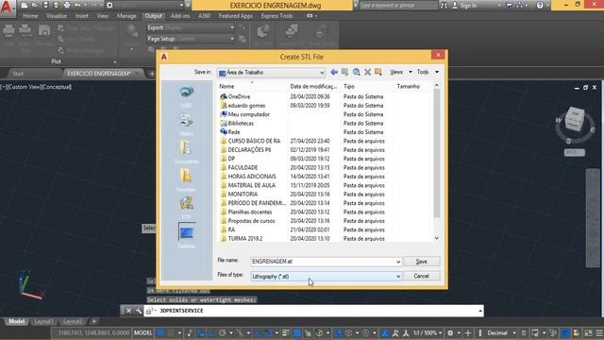The image size is (604, 340).
Task: Click the help question mark icon
Action: (x=540, y=6)
